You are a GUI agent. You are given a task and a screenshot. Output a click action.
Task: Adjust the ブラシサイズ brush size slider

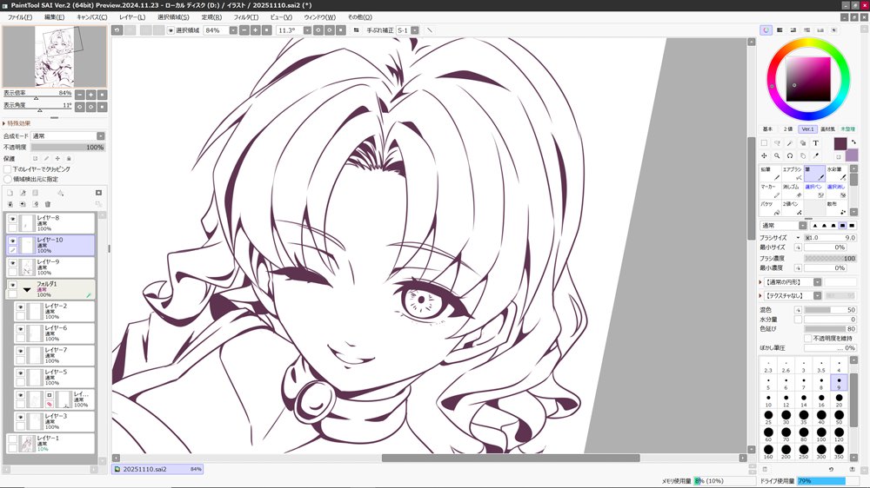coord(831,238)
